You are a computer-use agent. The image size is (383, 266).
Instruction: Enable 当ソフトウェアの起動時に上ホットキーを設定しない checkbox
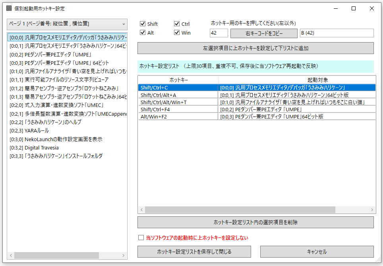(141, 238)
